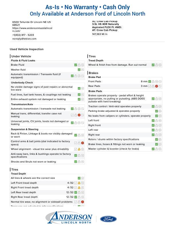Viewport: 175px width, 227px height.
Task: Click the red fail icon for Manual trans
Action: (79, 115)
